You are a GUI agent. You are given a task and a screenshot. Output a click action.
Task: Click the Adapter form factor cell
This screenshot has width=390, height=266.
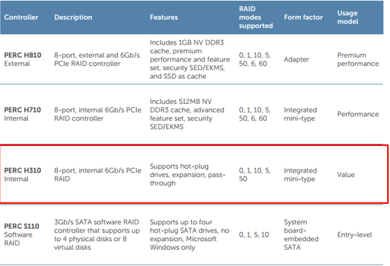(x=296, y=59)
